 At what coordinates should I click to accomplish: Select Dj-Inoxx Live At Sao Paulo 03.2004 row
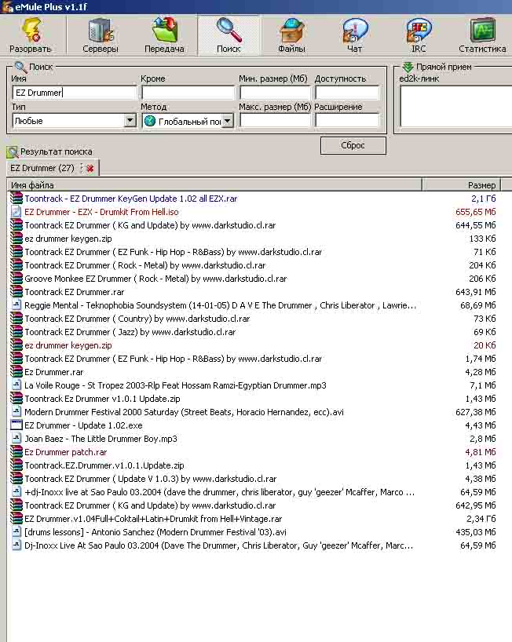219,545
